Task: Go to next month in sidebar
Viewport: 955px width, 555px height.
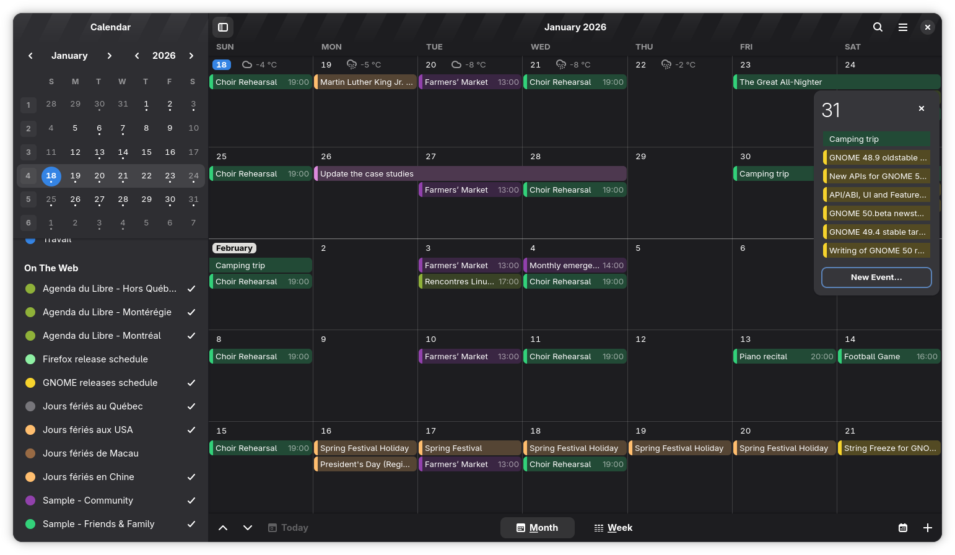Action: pyautogui.click(x=110, y=56)
